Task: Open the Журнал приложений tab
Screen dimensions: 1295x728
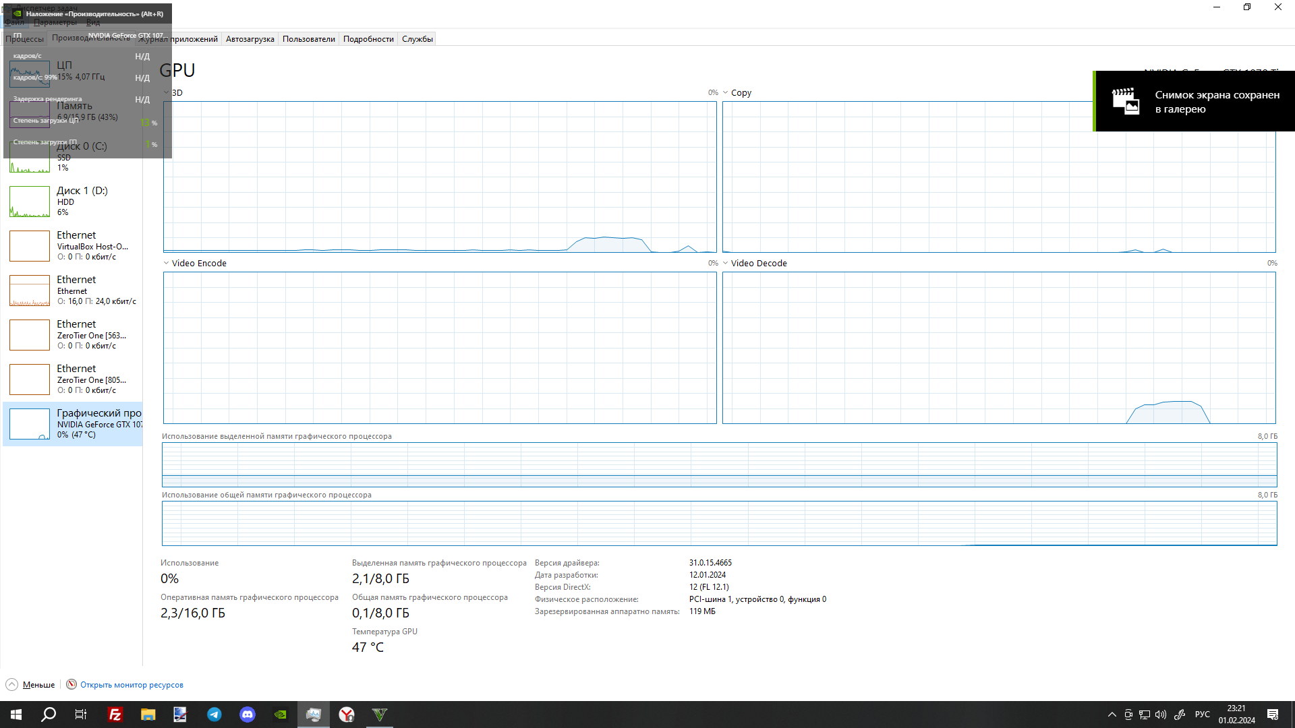Action: click(178, 38)
